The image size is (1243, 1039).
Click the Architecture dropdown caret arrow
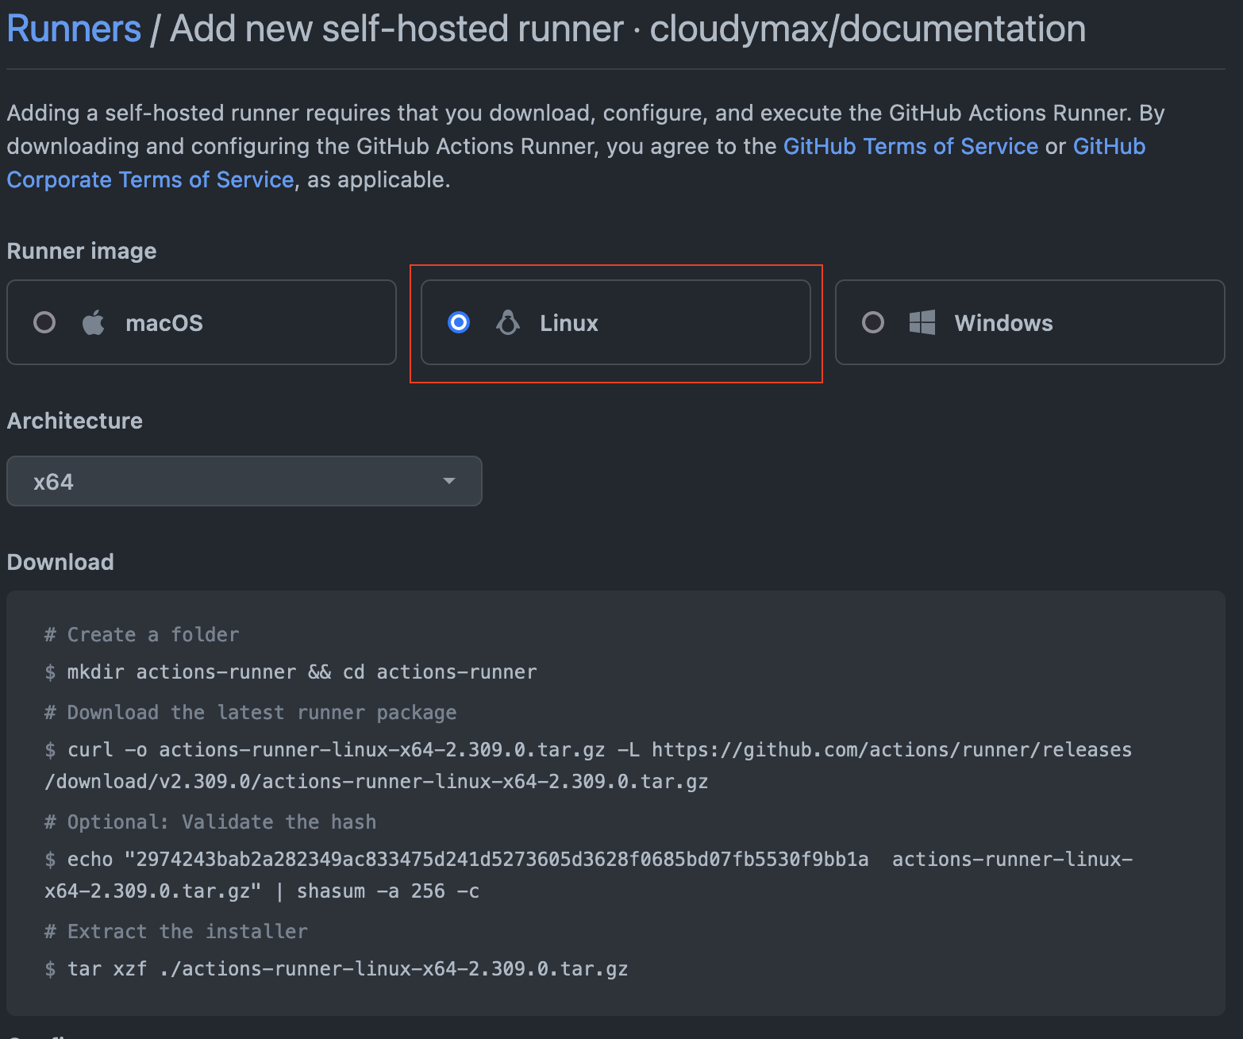[x=449, y=481]
